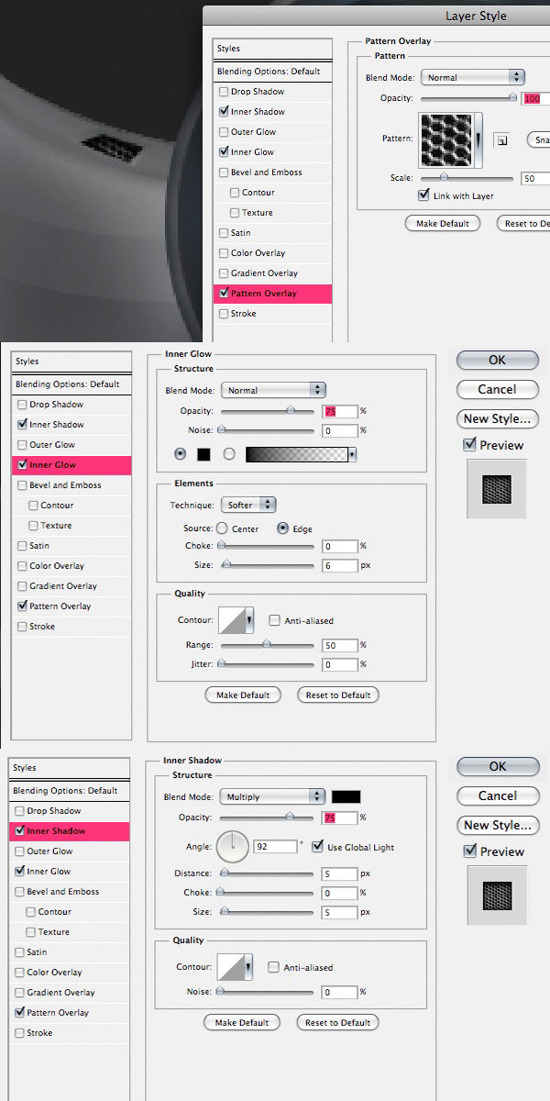Select the highlighted Inner Glow row
This screenshot has height=1101, width=550.
(x=71, y=465)
